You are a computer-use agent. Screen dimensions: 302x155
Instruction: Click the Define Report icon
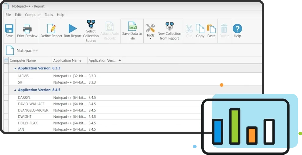[x=51, y=28]
